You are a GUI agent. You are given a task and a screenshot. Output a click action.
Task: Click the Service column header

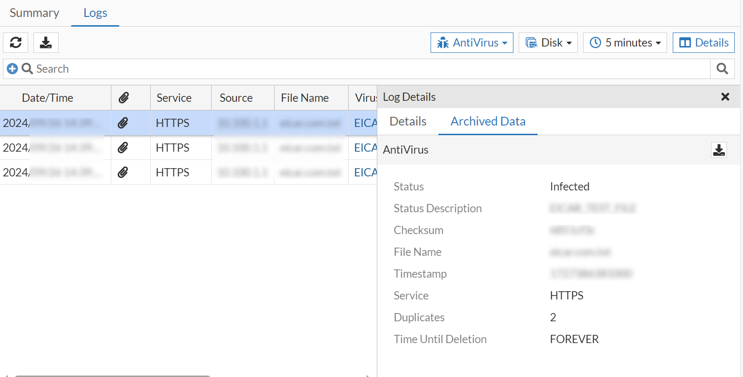tap(174, 98)
